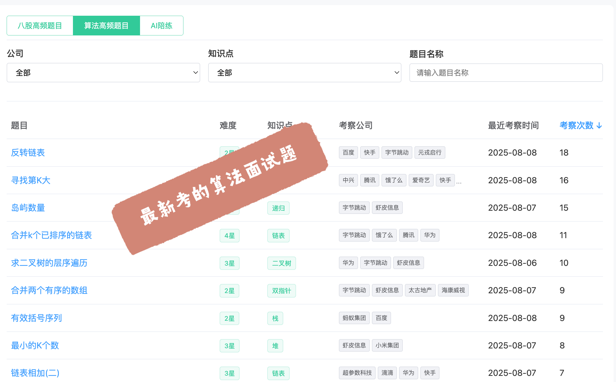This screenshot has height=382, width=616.
Task: Open the 公司 filter dropdown
Action: point(103,72)
